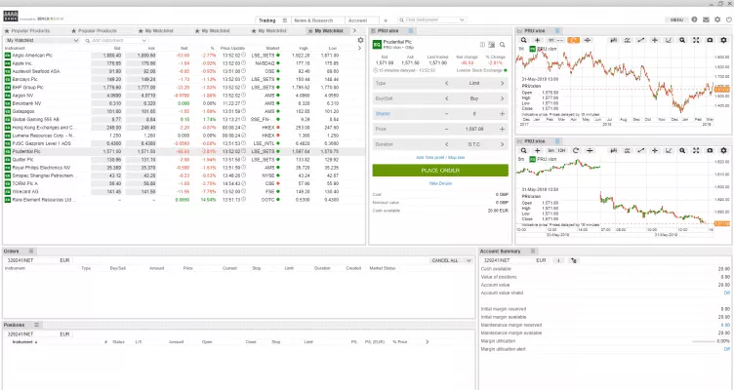Open the watchlist settings gear
734x390 pixels.
361,40
